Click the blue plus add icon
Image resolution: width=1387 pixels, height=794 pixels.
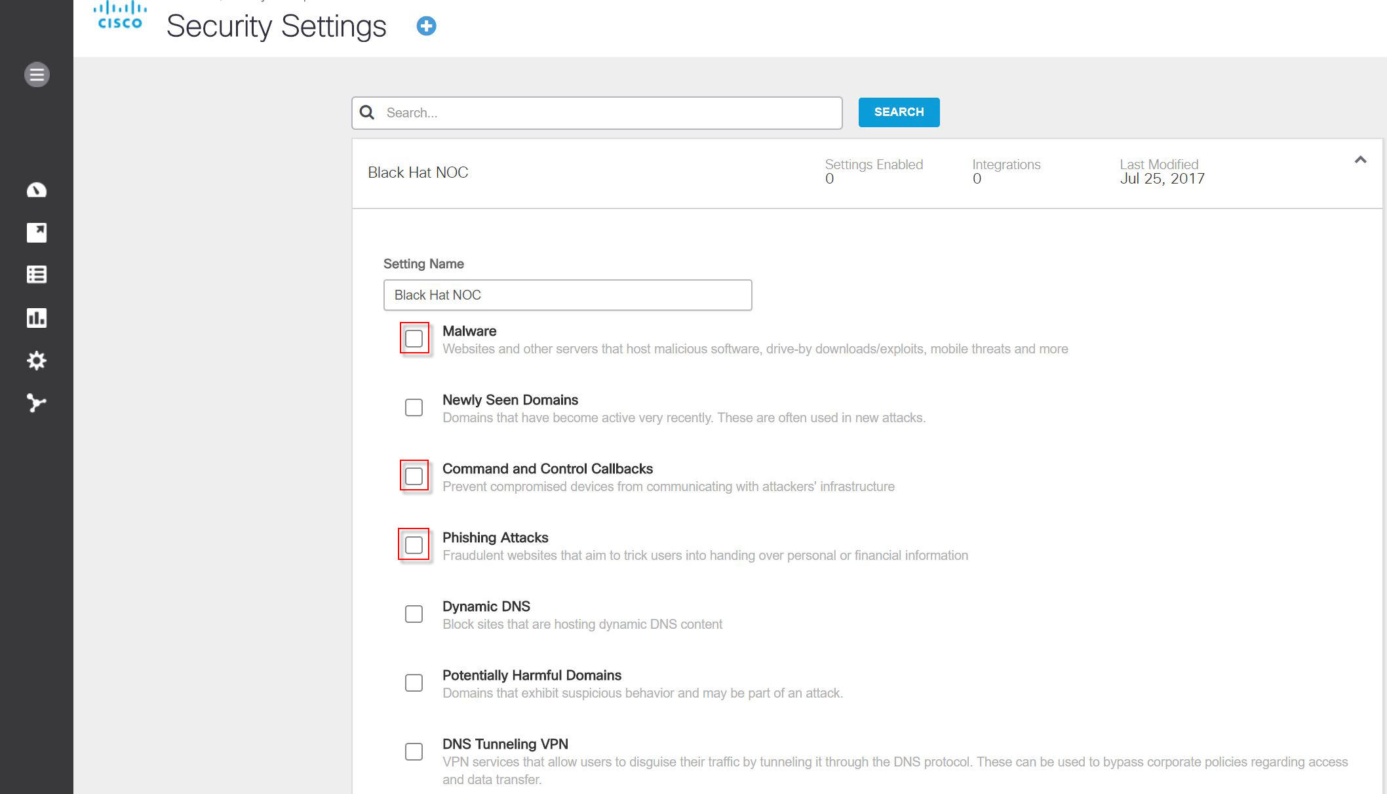[426, 26]
